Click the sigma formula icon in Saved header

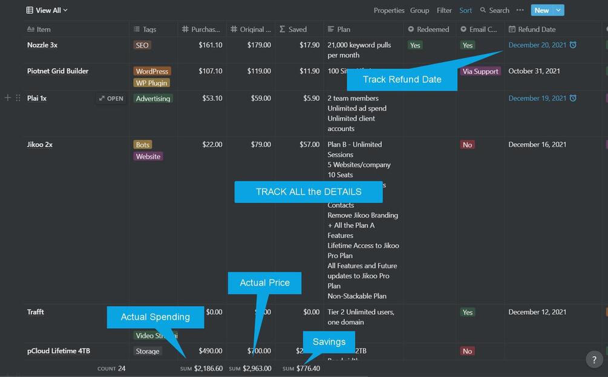coord(283,30)
